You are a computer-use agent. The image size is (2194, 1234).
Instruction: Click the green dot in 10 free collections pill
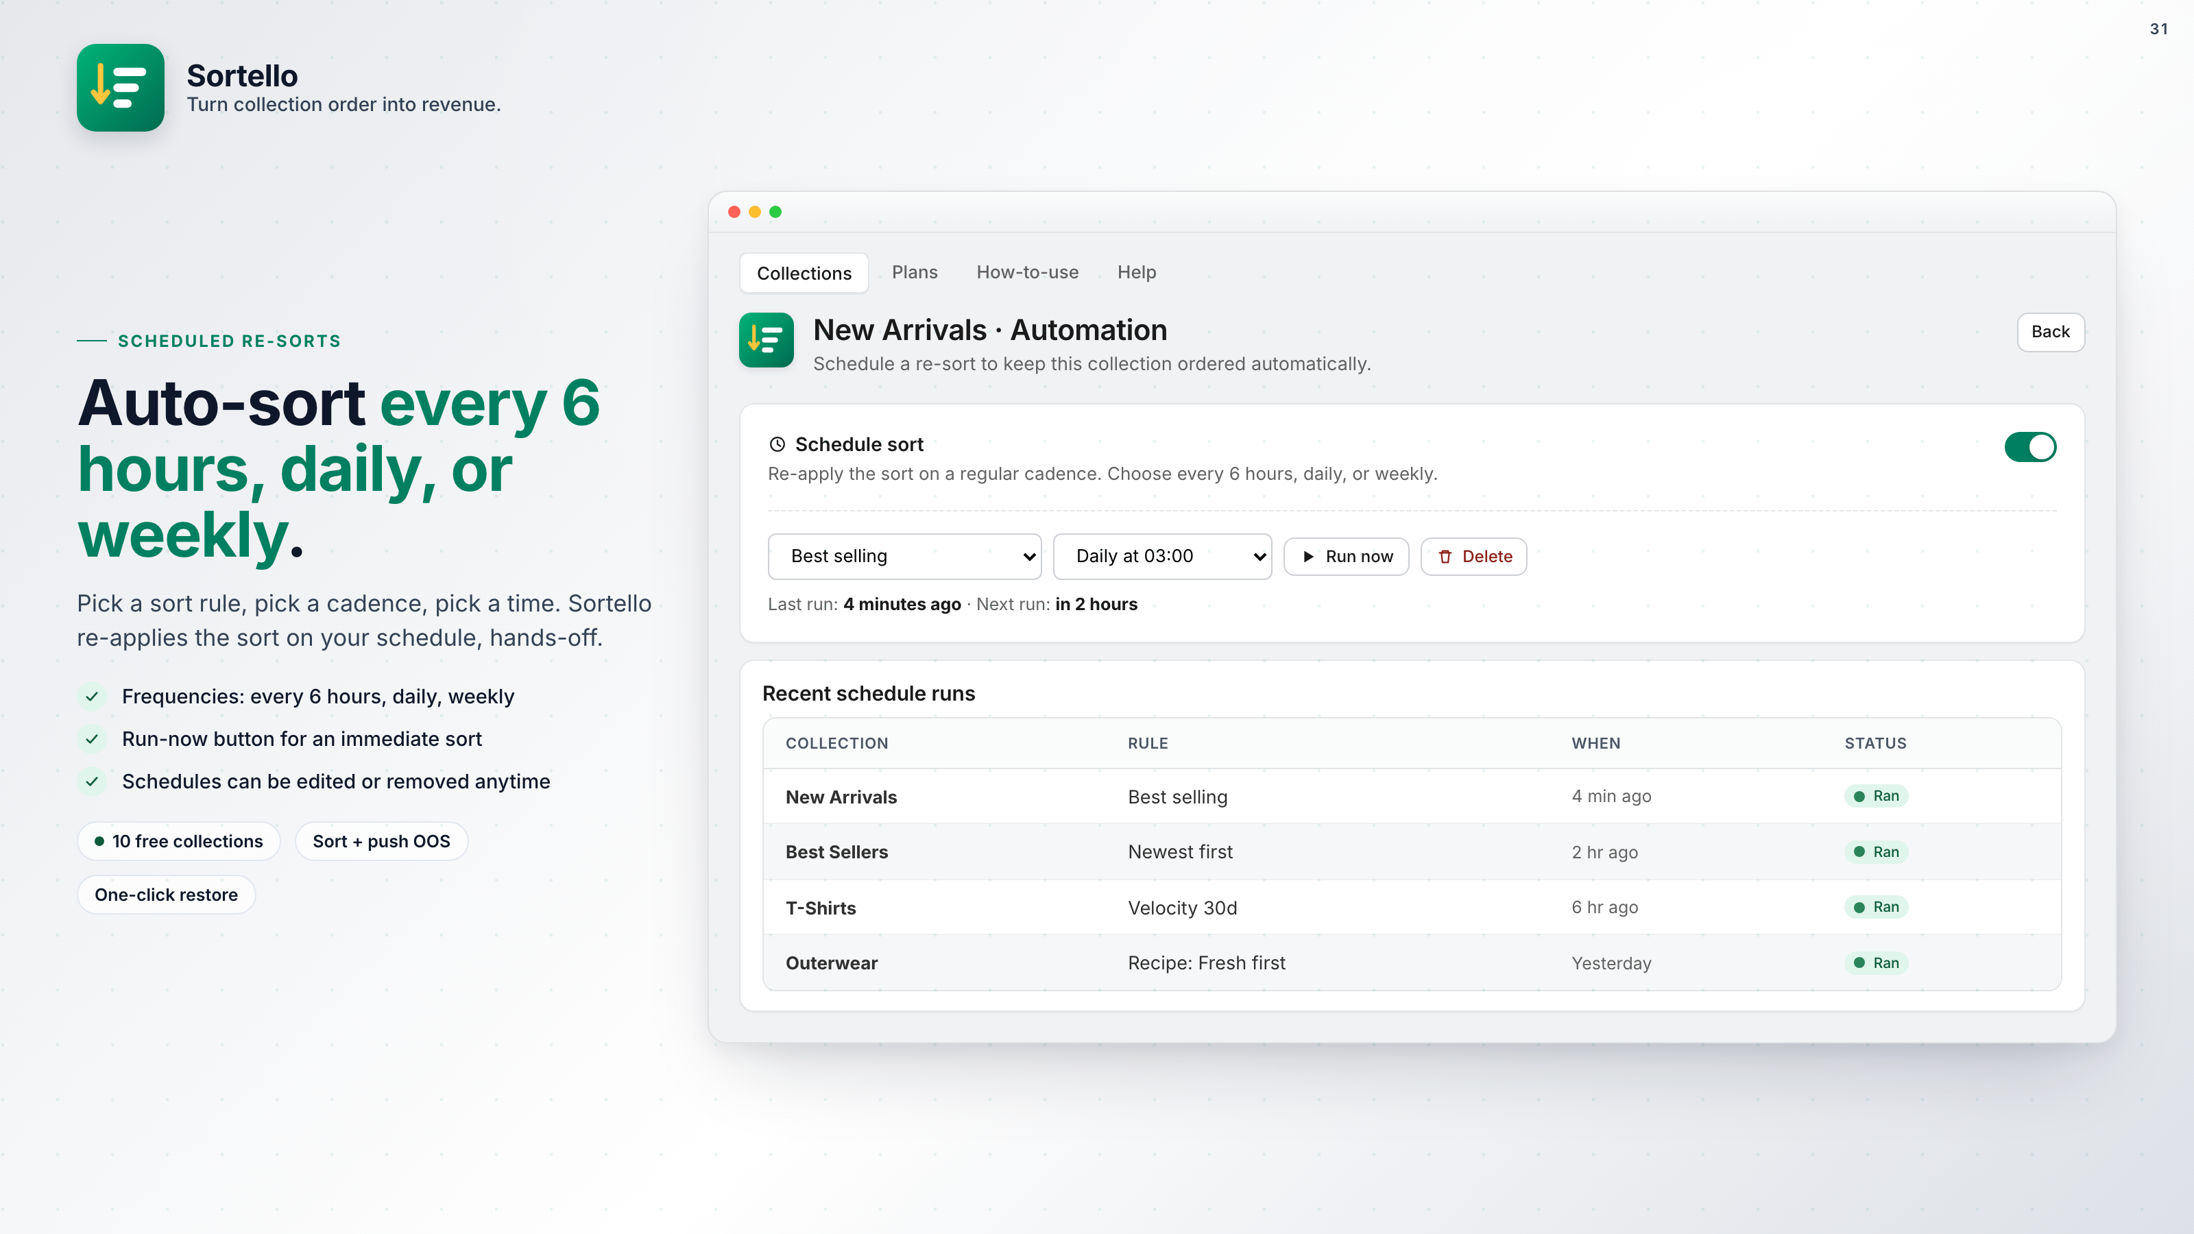[x=99, y=841]
